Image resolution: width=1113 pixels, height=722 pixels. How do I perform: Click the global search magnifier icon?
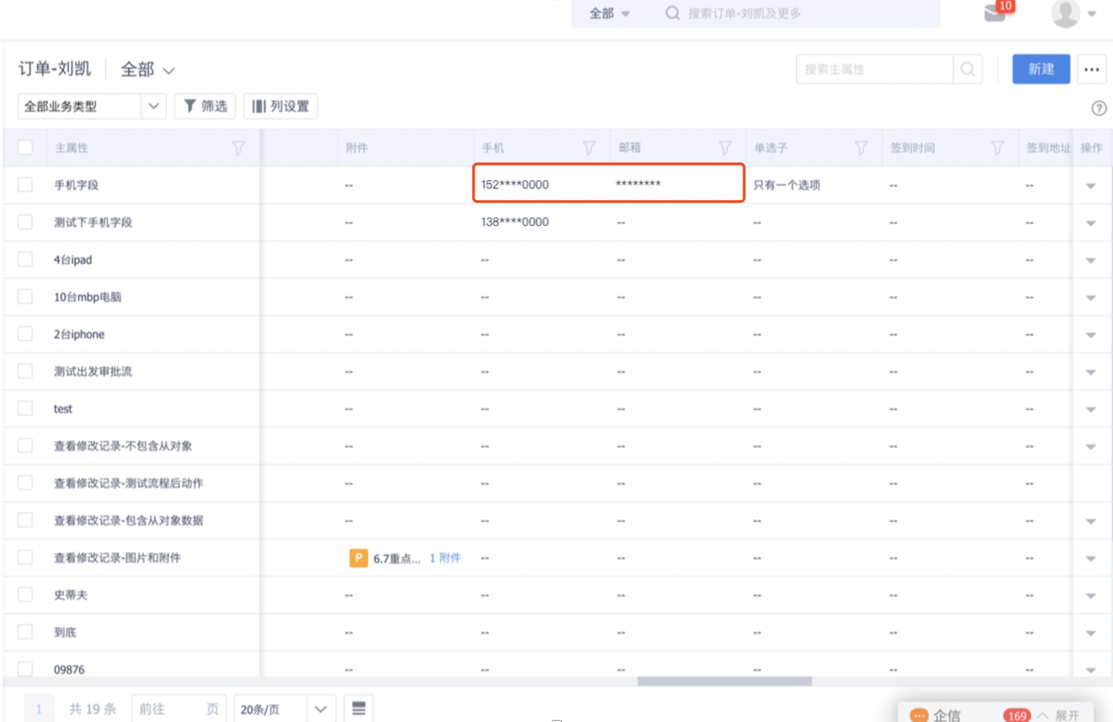click(672, 13)
